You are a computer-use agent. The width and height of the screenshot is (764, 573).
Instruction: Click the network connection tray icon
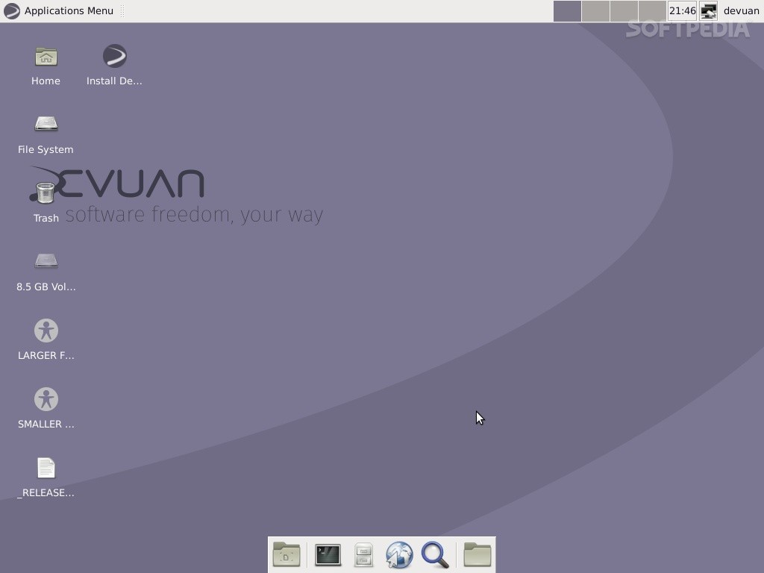pos(709,10)
